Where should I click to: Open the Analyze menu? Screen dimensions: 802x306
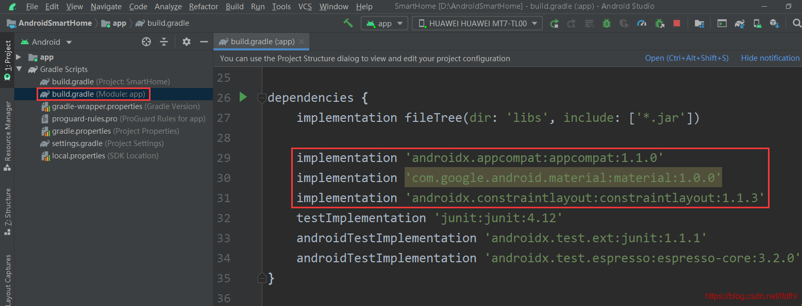click(168, 7)
